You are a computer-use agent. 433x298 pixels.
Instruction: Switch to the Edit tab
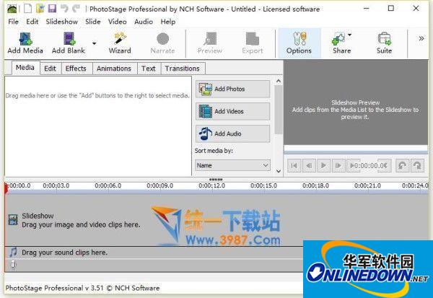pyautogui.click(x=51, y=69)
